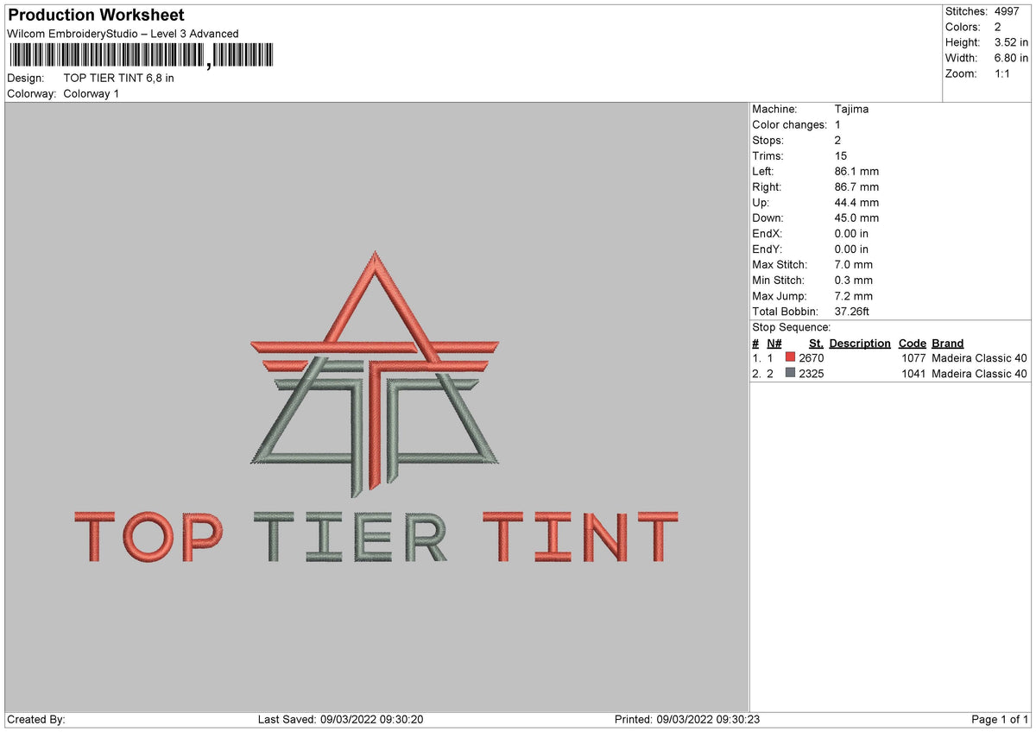Click the triangle logo embroidery preview

pos(375,374)
